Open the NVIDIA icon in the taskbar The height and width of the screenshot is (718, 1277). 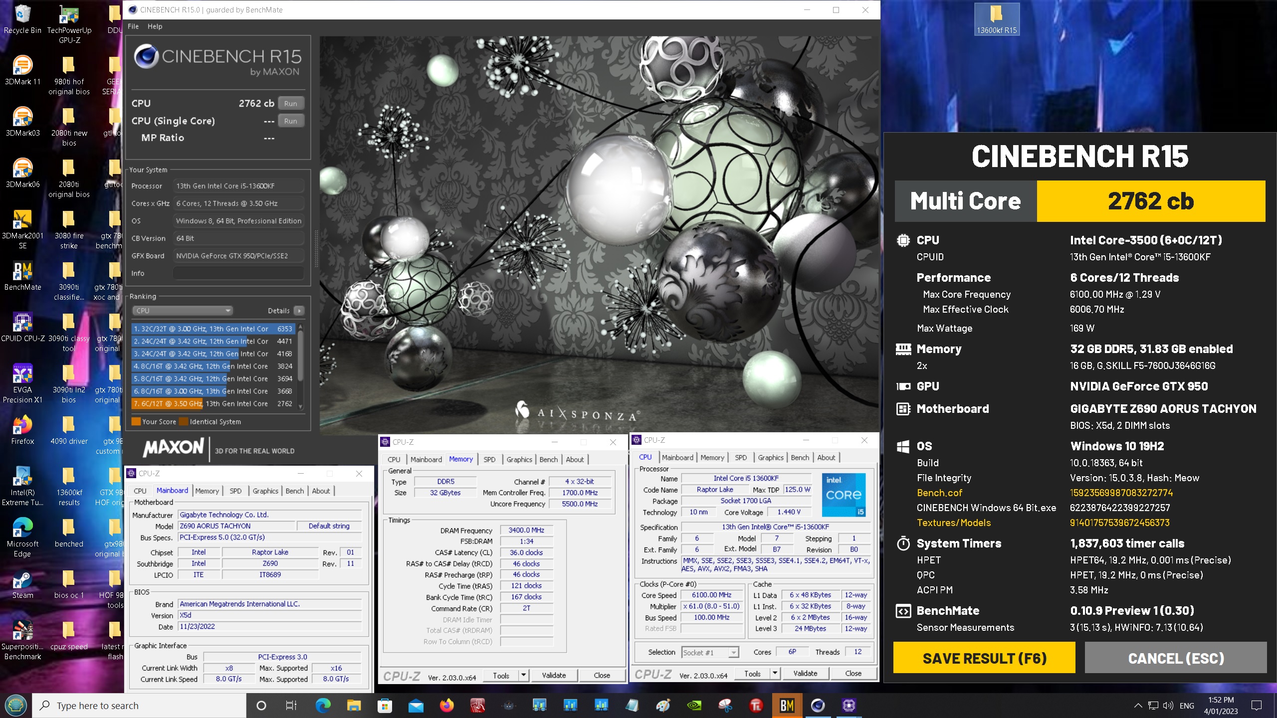[694, 706]
